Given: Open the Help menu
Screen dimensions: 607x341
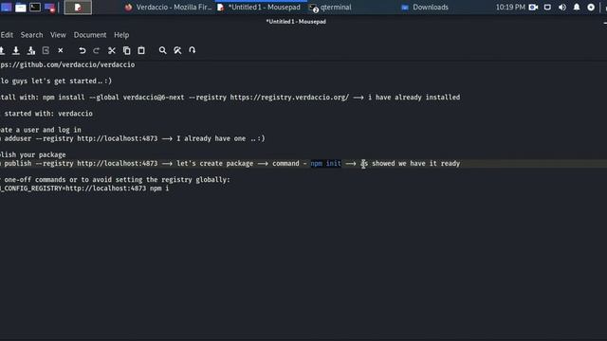Looking at the screenshot, I should [121, 35].
